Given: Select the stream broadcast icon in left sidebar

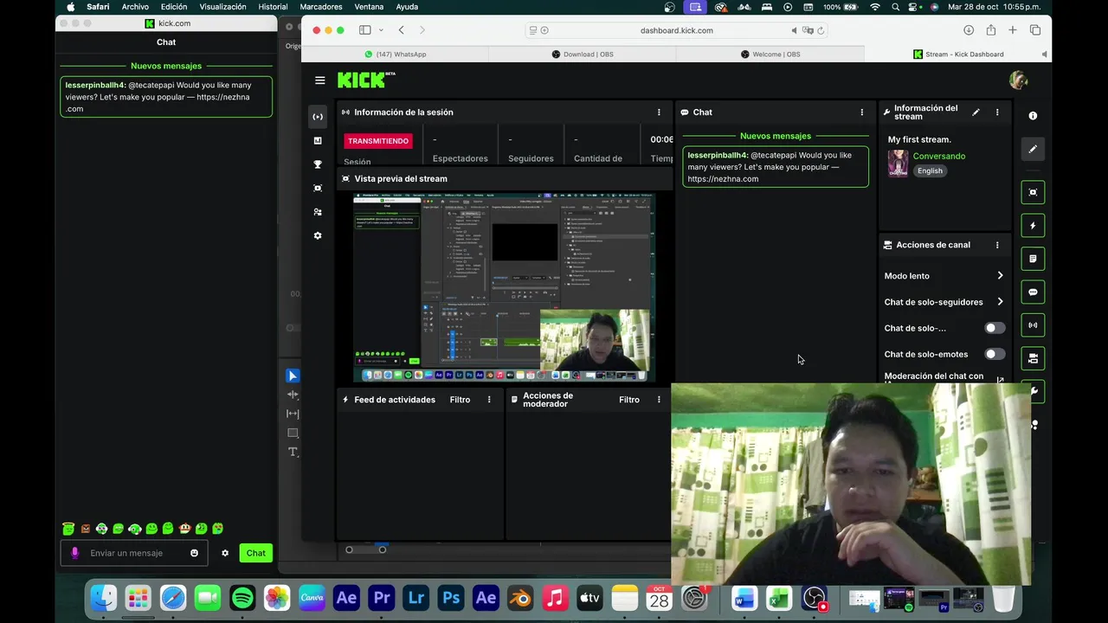Looking at the screenshot, I should (x=318, y=117).
